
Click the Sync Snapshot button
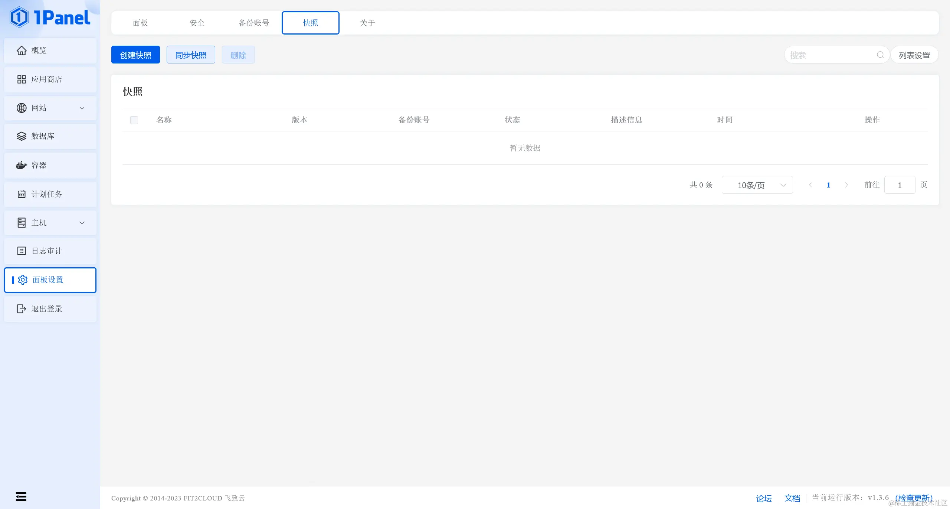pyautogui.click(x=191, y=55)
